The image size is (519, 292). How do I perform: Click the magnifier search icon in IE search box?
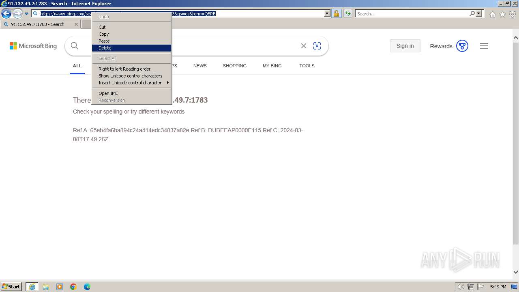click(472, 13)
